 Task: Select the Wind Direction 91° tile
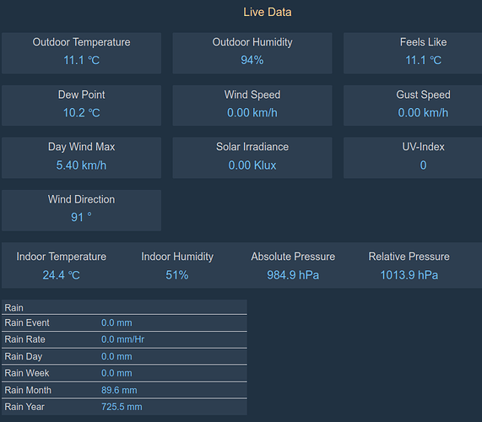(82, 210)
